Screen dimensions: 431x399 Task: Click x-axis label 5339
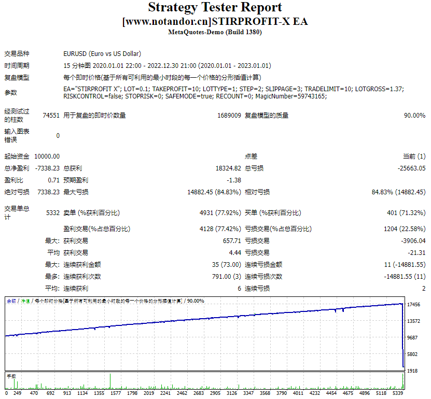click(398, 393)
